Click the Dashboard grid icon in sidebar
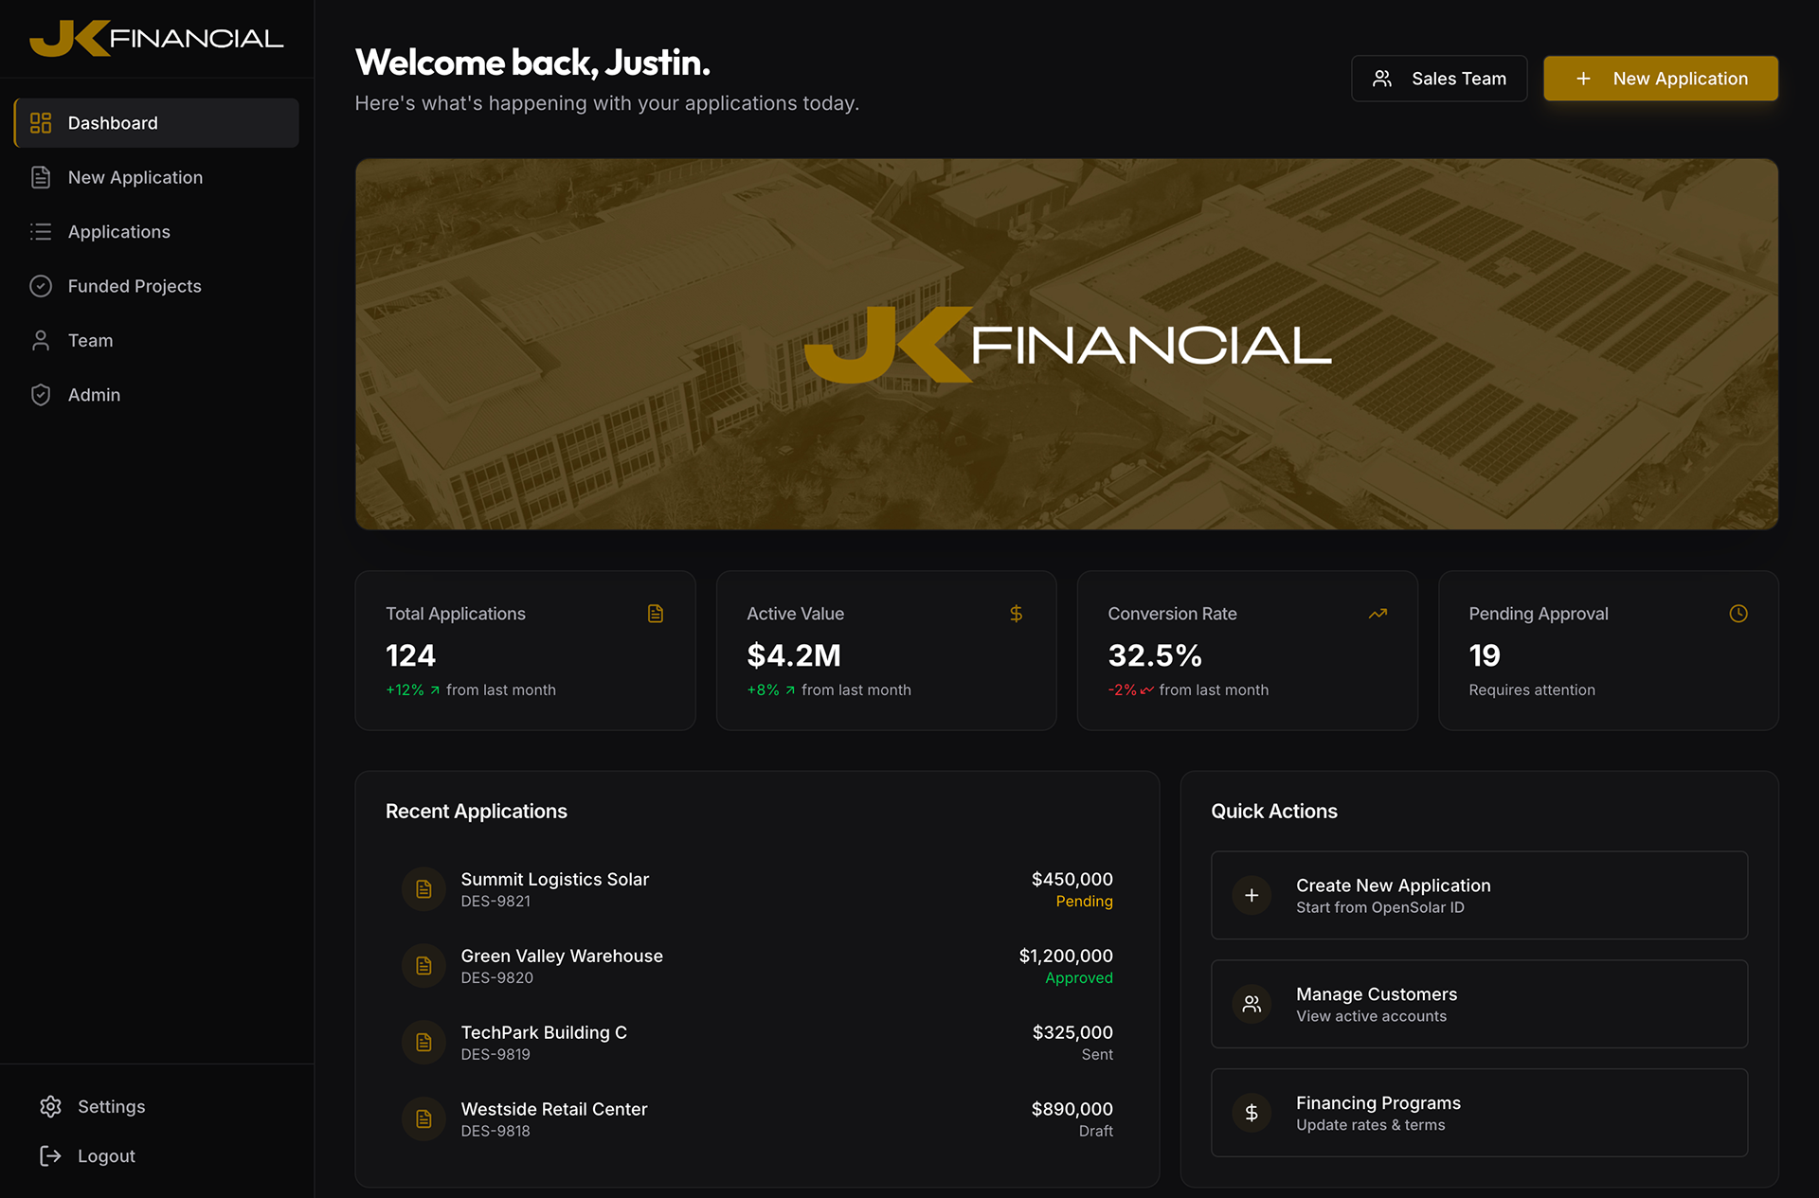This screenshot has width=1819, height=1198. pyautogui.click(x=41, y=123)
